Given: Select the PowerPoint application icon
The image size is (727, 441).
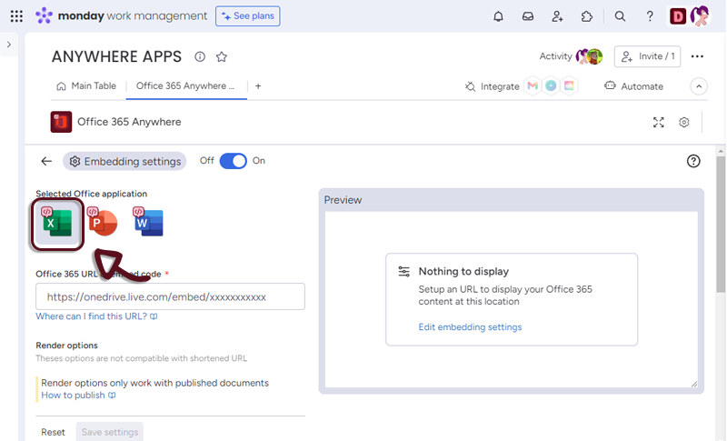Looking at the screenshot, I should coord(103,223).
